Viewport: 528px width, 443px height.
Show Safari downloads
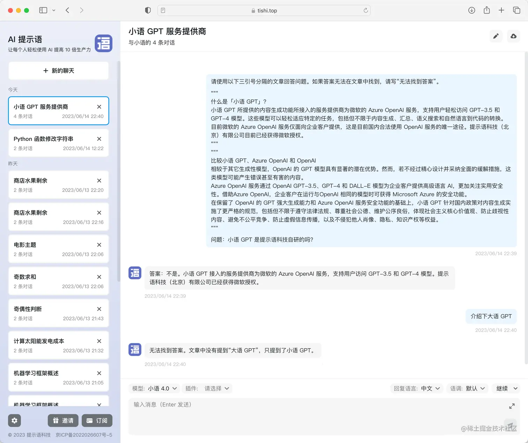pyautogui.click(x=472, y=10)
